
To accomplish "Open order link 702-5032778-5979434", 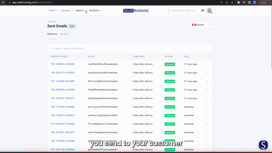I will (62, 73).
